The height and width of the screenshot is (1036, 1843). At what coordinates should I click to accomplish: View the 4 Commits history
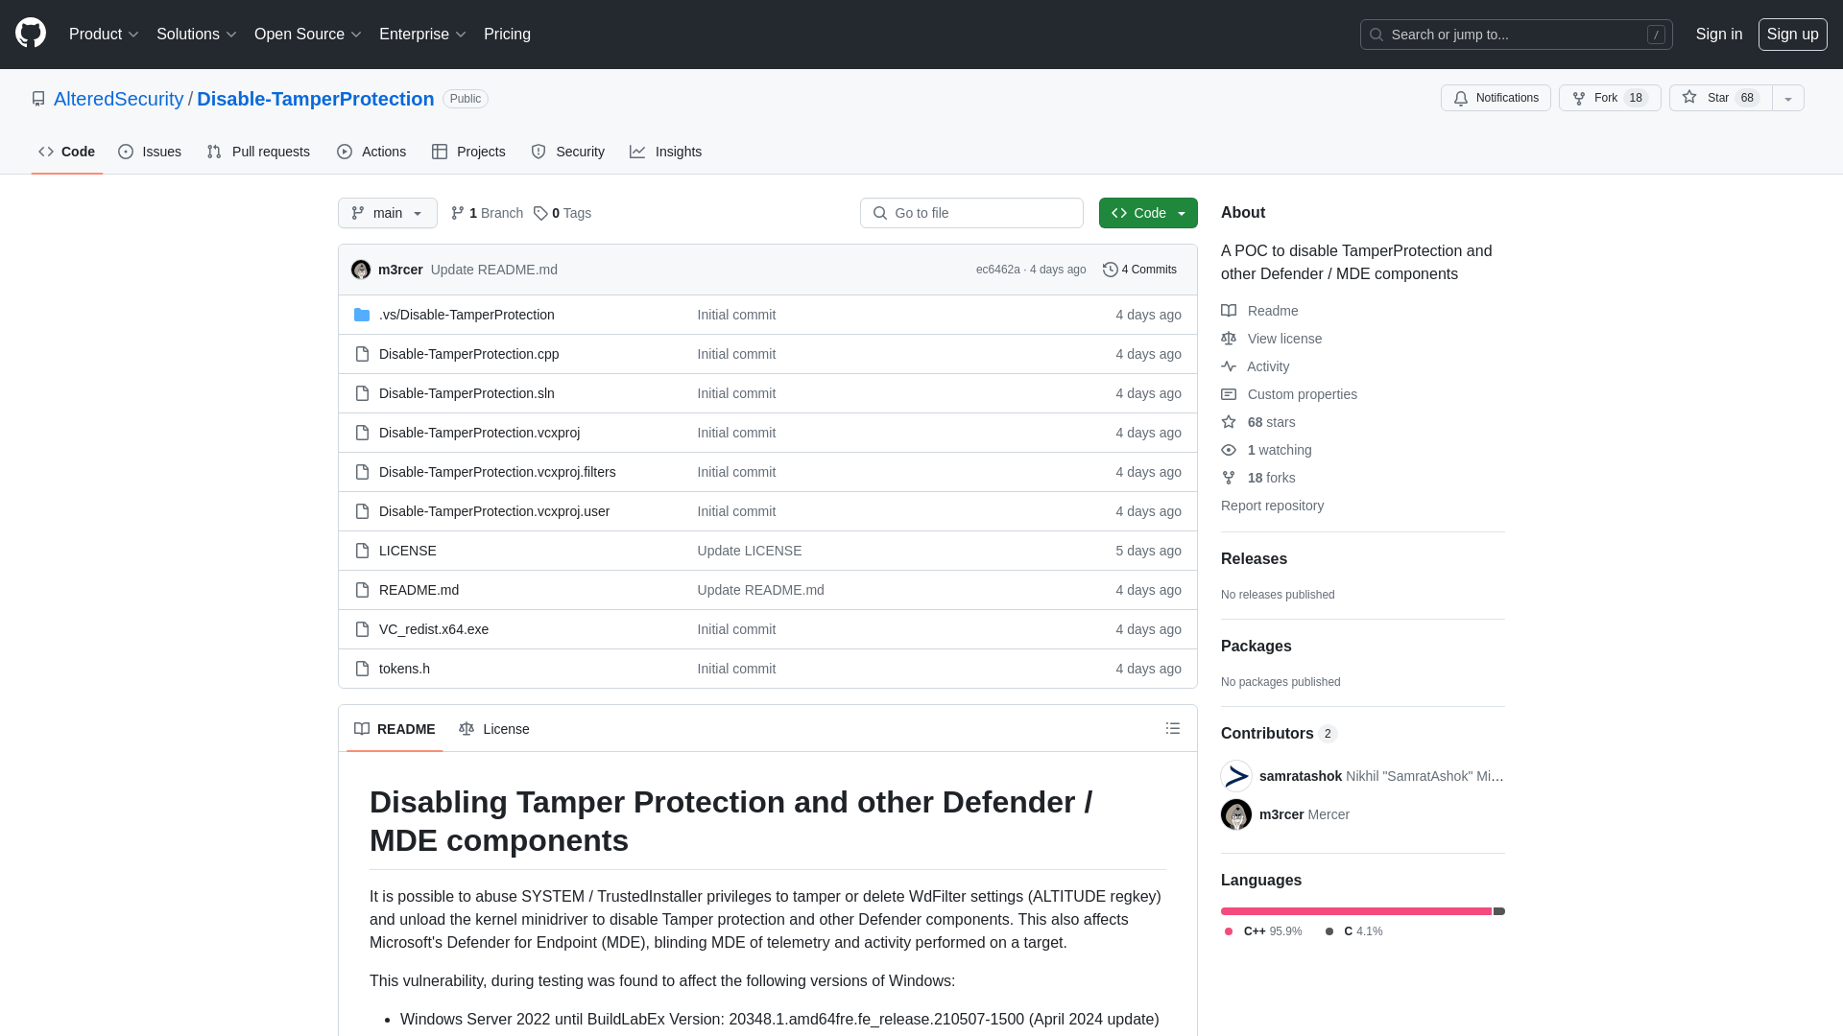point(1139,270)
